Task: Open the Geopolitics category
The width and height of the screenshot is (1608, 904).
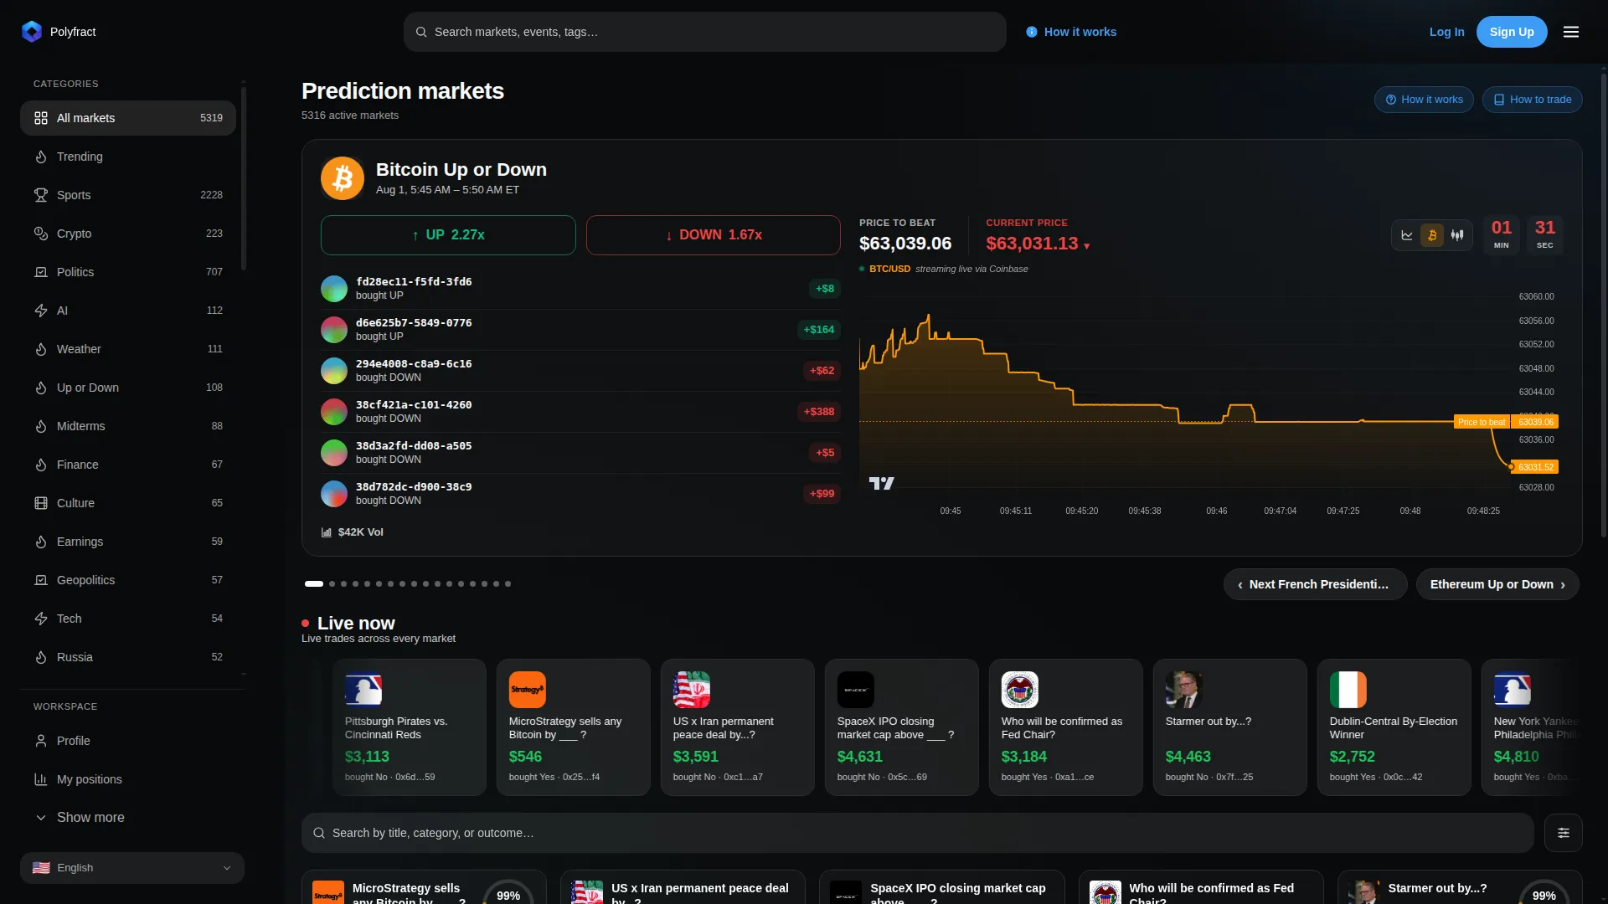Action: tap(128, 580)
